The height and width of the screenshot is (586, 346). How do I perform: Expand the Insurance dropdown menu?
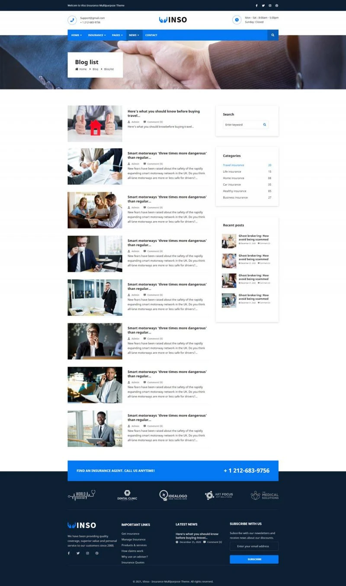point(96,35)
